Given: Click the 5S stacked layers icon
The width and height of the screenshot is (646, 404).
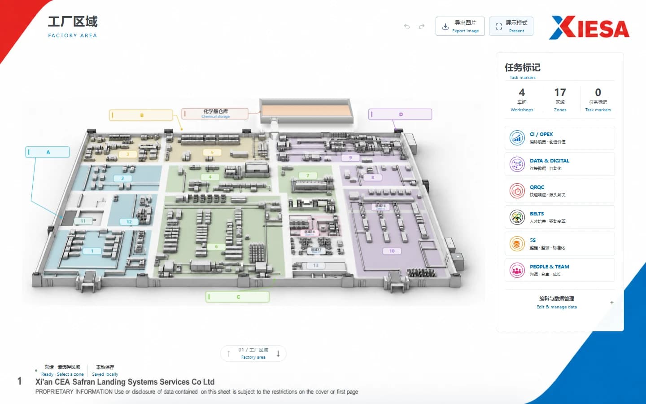Looking at the screenshot, I should coord(517,244).
